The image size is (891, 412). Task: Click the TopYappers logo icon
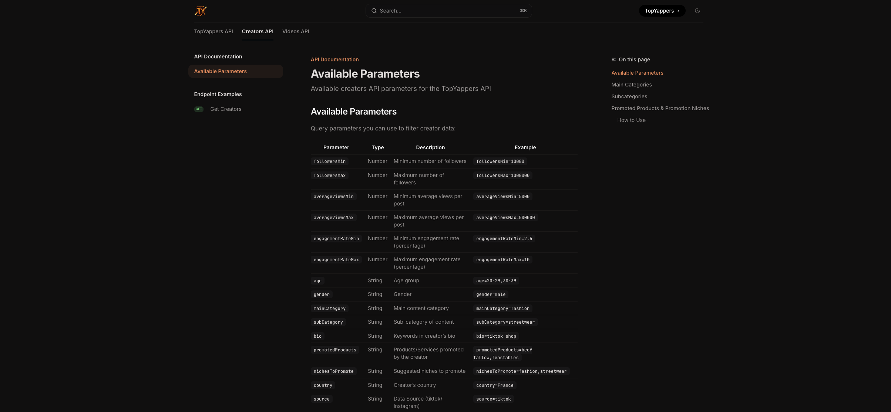coord(201,11)
